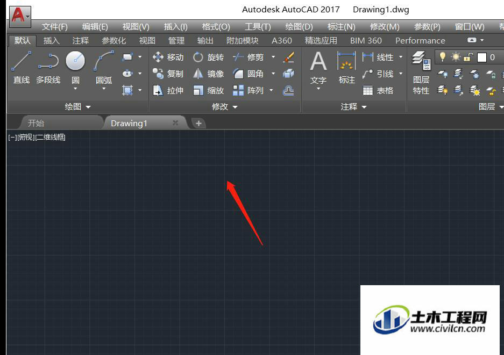Open the 引线 dropdown arrow
The image size is (504, 355).
coord(401,74)
